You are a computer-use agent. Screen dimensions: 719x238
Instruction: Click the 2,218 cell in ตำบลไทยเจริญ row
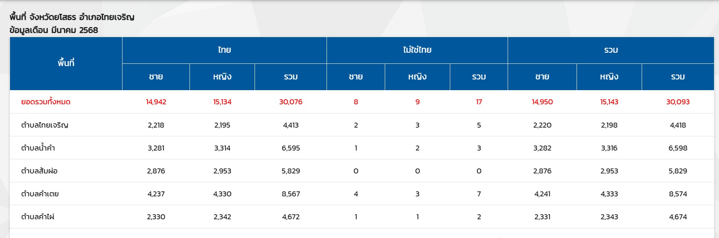156,125
